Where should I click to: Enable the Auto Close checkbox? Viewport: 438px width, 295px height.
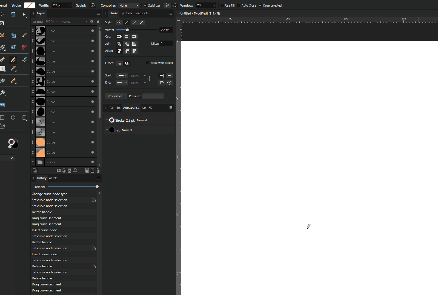click(x=239, y=5)
